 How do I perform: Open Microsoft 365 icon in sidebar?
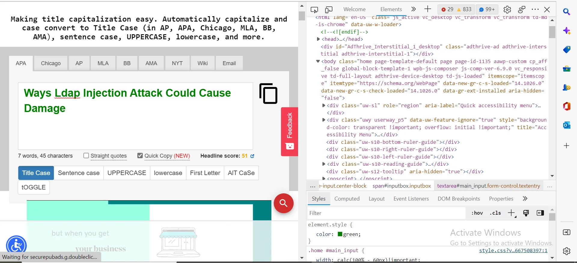click(x=567, y=106)
